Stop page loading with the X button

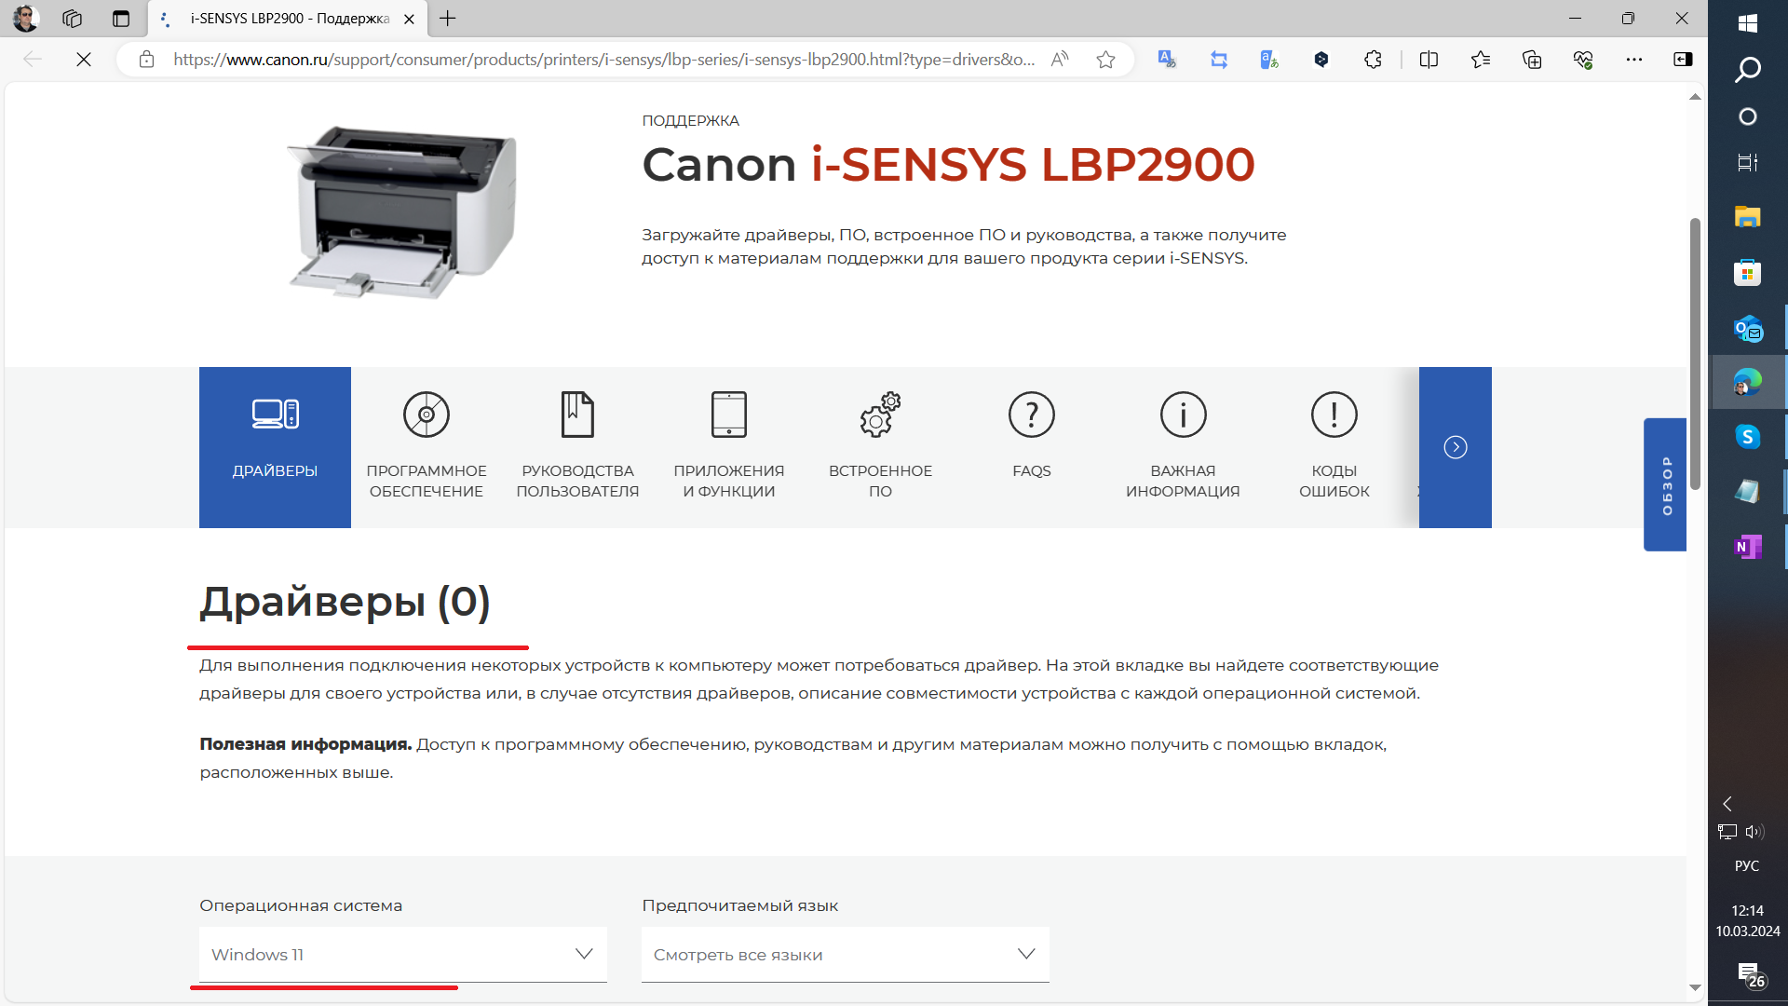pos(84,60)
